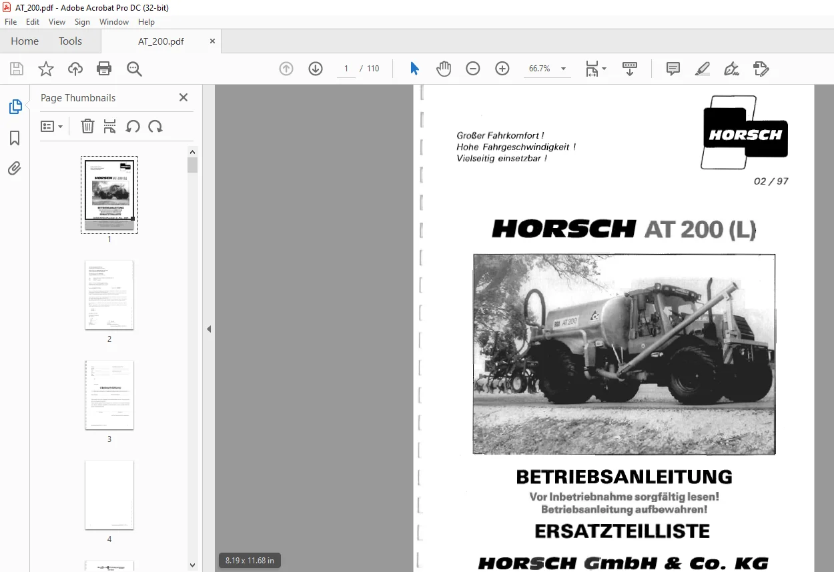Viewport: 834px width, 572px height.
Task: Activate the Hand pan tool
Action: [x=444, y=69]
